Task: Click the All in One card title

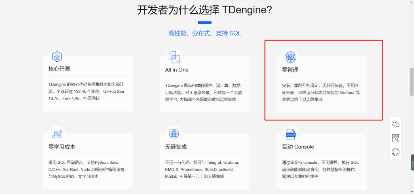Action: (177, 70)
